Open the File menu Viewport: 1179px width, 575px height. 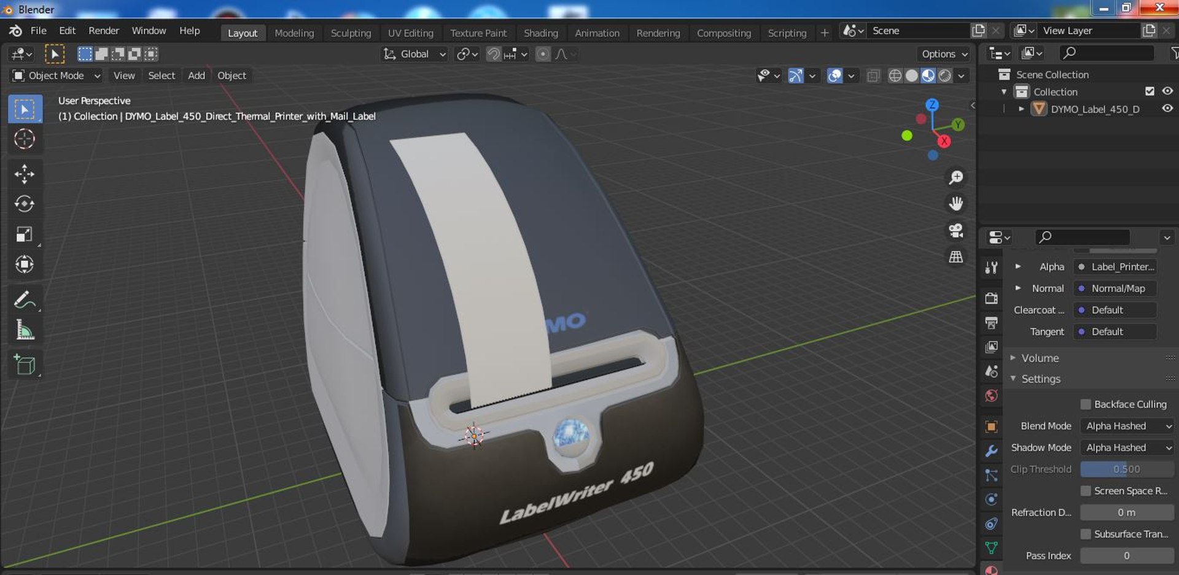38,31
